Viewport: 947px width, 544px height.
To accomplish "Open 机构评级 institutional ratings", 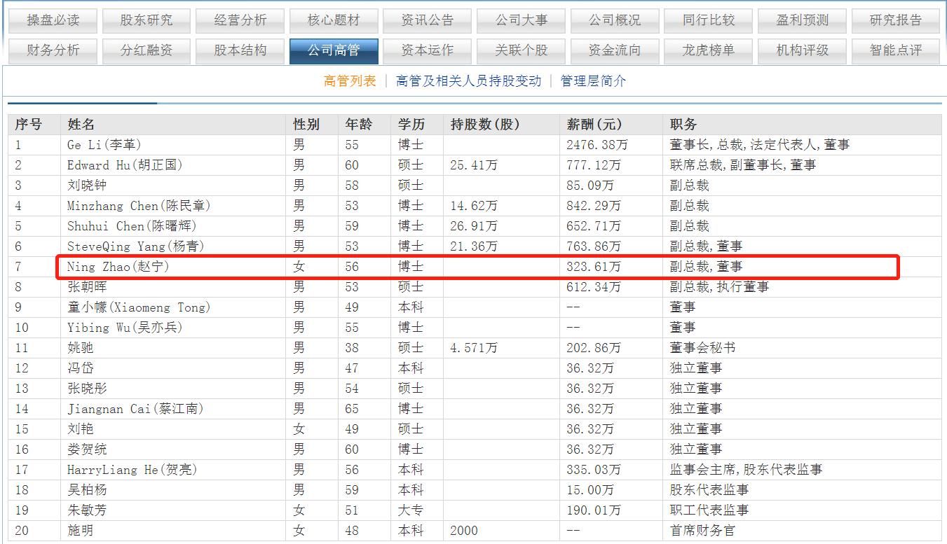I will 802,50.
